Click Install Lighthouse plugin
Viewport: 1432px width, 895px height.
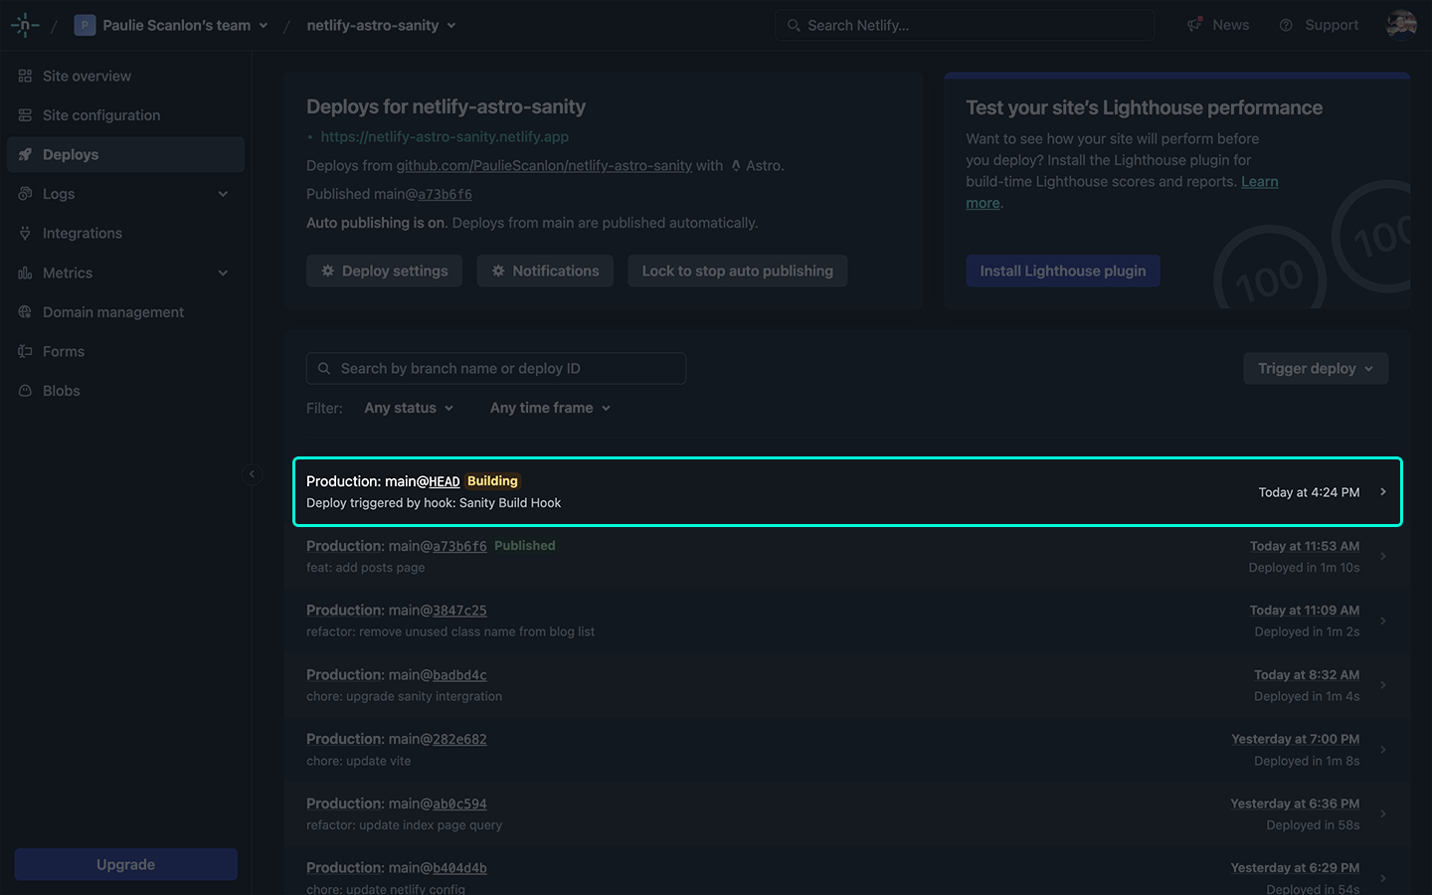coord(1063,270)
